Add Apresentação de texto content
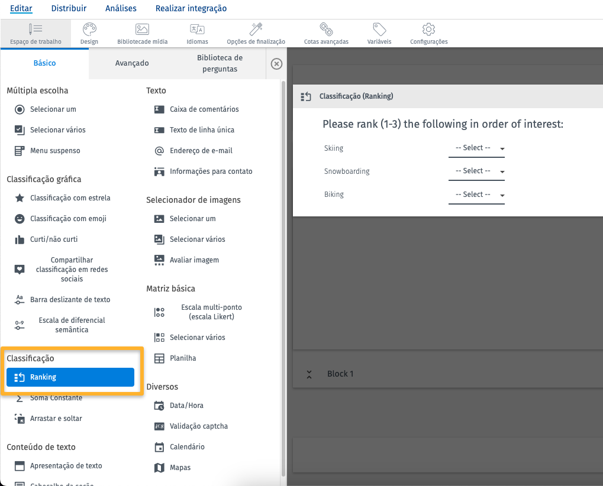This screenshot has height=486, width=603. [59, 466]
